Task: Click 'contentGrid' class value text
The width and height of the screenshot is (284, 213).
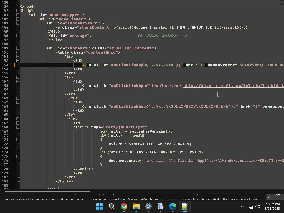Action: click(102, 52)
